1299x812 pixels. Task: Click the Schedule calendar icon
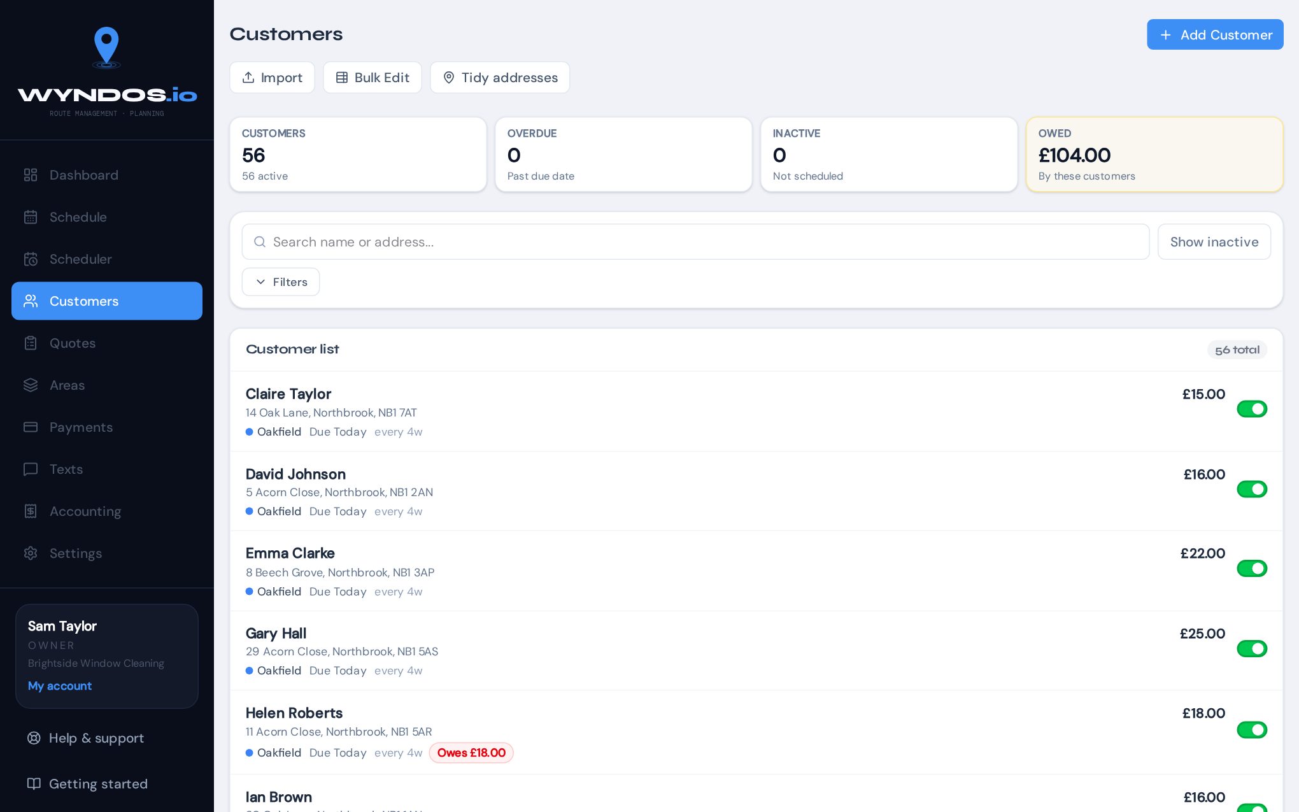(31, 217)
